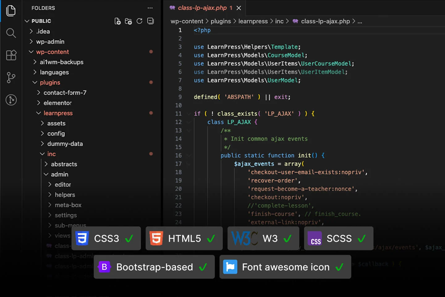Image resolution: width=445 pixels, height=297 pixels.
Task: Click line number 17 in the gutter
Action: pos(179,164)
